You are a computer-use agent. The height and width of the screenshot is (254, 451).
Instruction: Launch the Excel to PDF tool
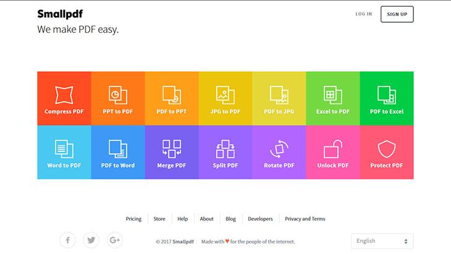tap(333, 98)
